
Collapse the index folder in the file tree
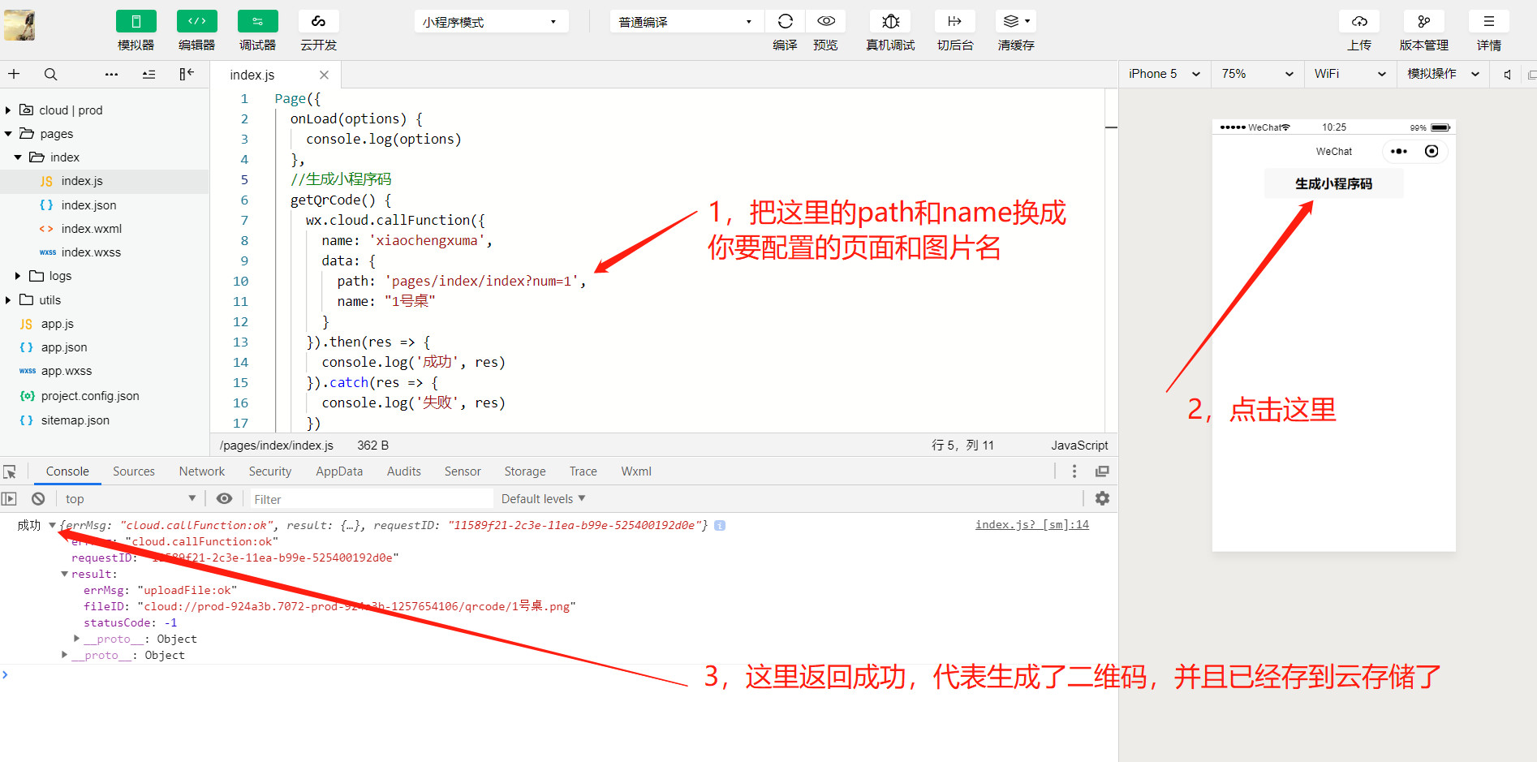(18, 157)
